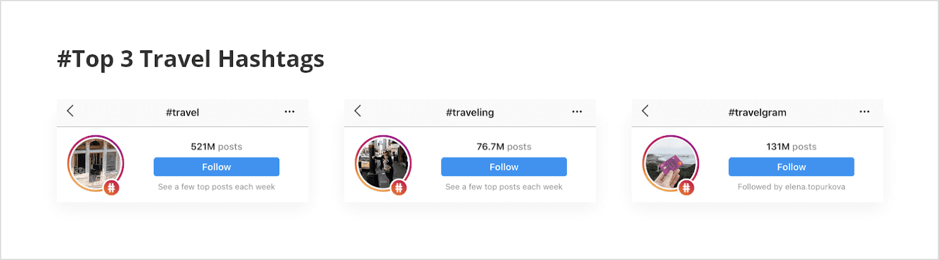Tap the hashtag badge on #traveling avatar

click(399, 188)
